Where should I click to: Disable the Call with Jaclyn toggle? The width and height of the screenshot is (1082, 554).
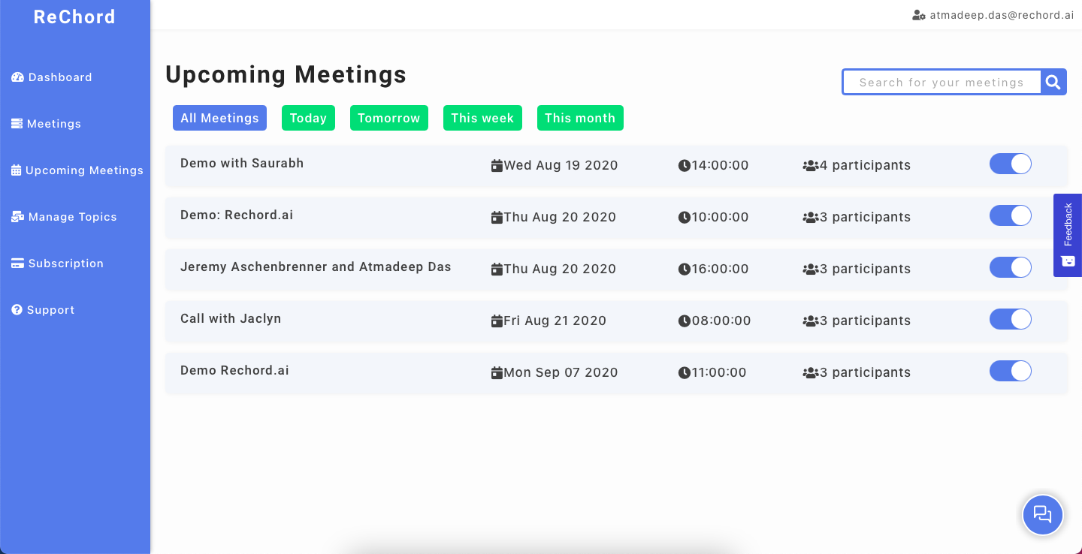(x=1011, y=320)
